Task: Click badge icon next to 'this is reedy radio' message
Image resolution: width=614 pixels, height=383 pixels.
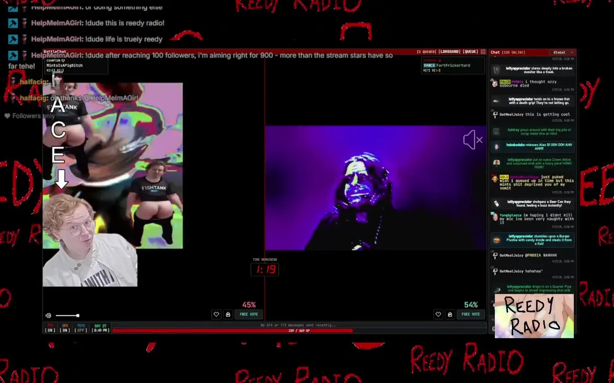Action: (x=24, y=23)
